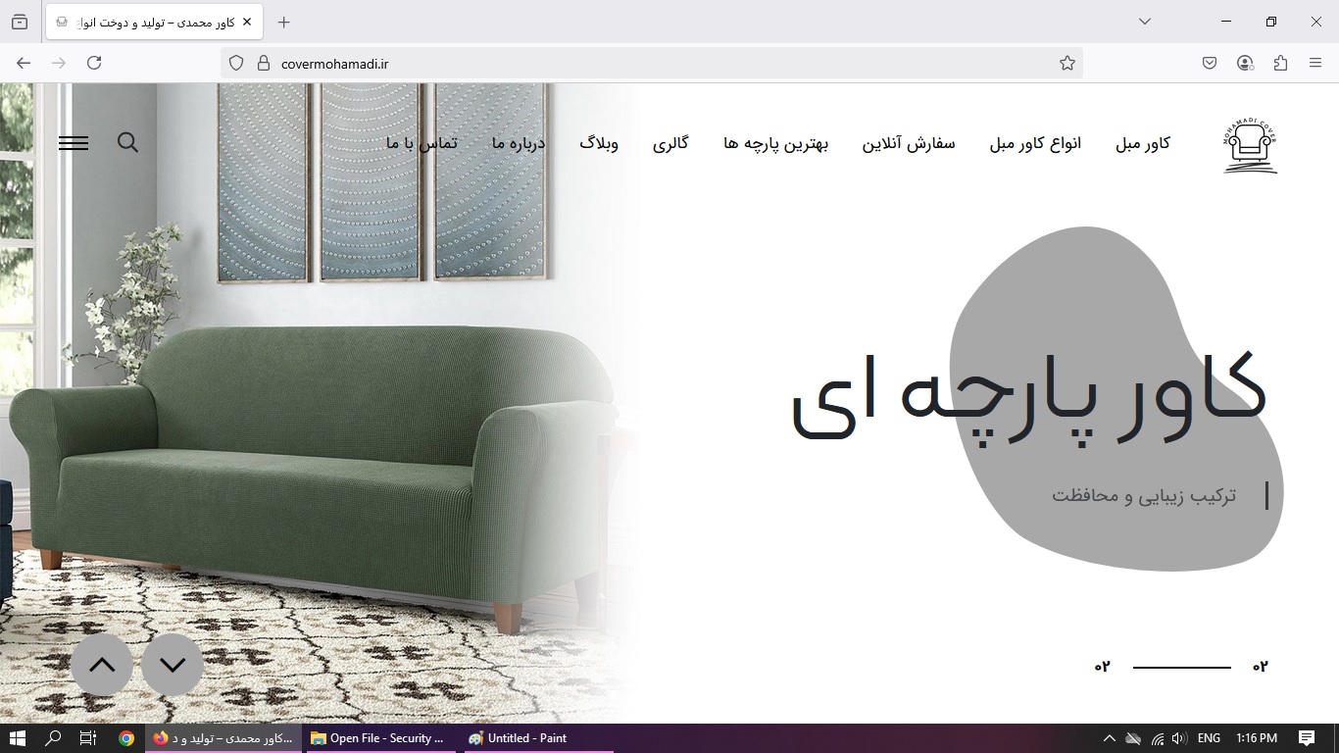Click the website search magnifier icon
This screenshot has width=1339, height=753.
[x=127, y=143]
